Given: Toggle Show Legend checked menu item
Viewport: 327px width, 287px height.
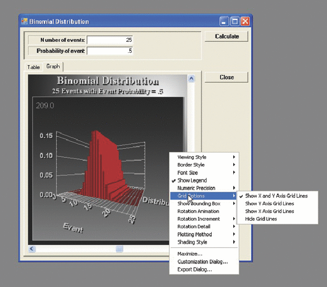Looking at the screenshot, I should [191, 180].
